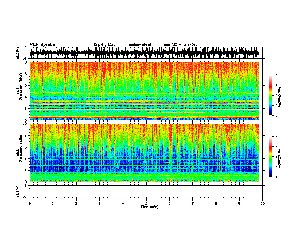This screenshot has height=228, width=296.
Task: Click time axis tick label "1"
Action: (53, 203)
